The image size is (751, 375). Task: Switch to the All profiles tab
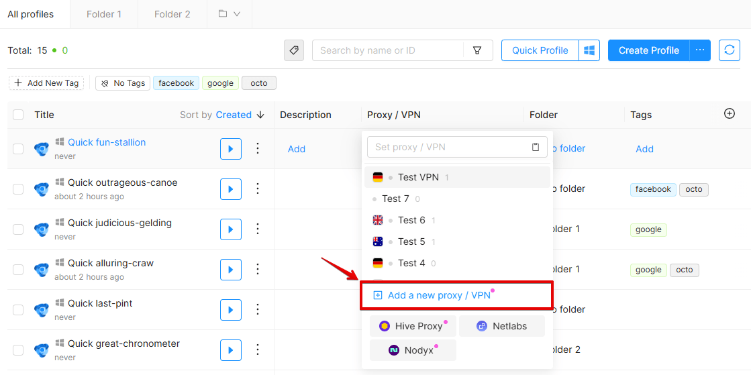[31, 14]
